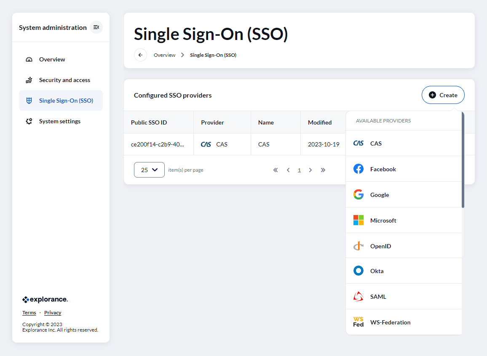Screen dimensions: 487x356
Task: Choose Okta provider option
Action: [404, 271]
